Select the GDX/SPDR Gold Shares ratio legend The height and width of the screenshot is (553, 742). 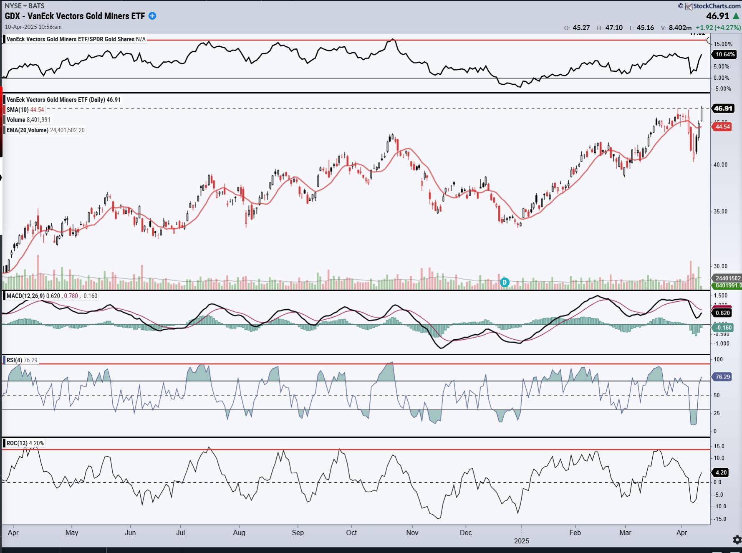tap(76, 39)
